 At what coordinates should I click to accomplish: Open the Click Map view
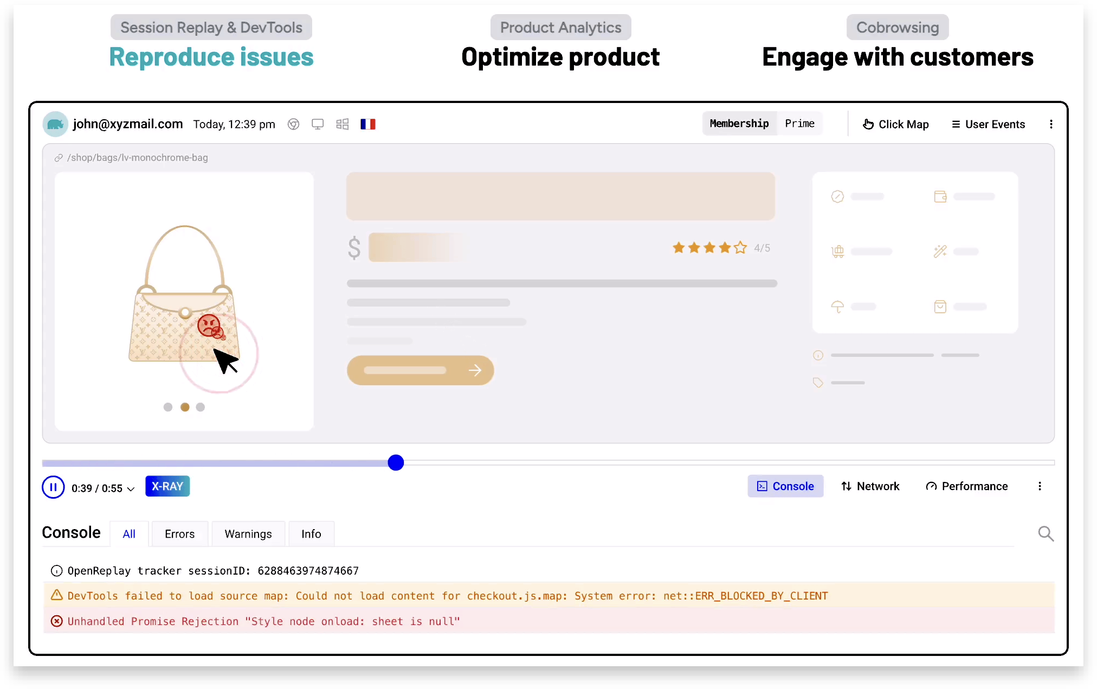coord(896,124)
